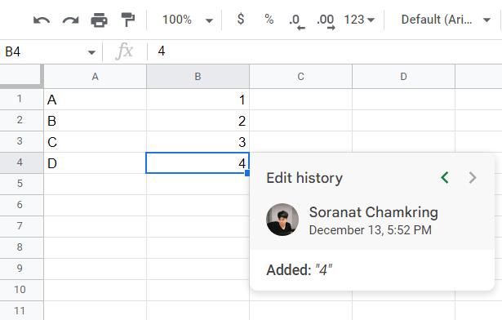Format as currency with dollar icon

coord(241,20)
